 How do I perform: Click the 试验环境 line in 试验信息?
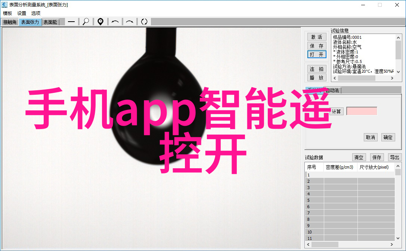[363, 71]
